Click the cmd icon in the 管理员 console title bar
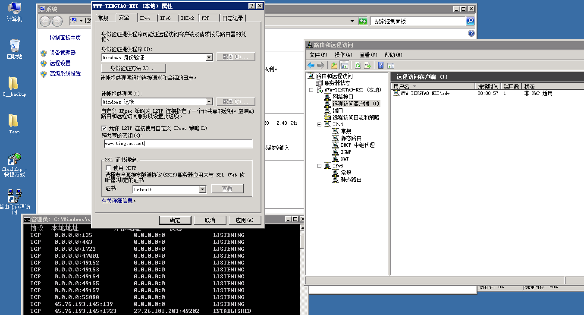Screen dimensions: 584x315 (x=27, y=219)
